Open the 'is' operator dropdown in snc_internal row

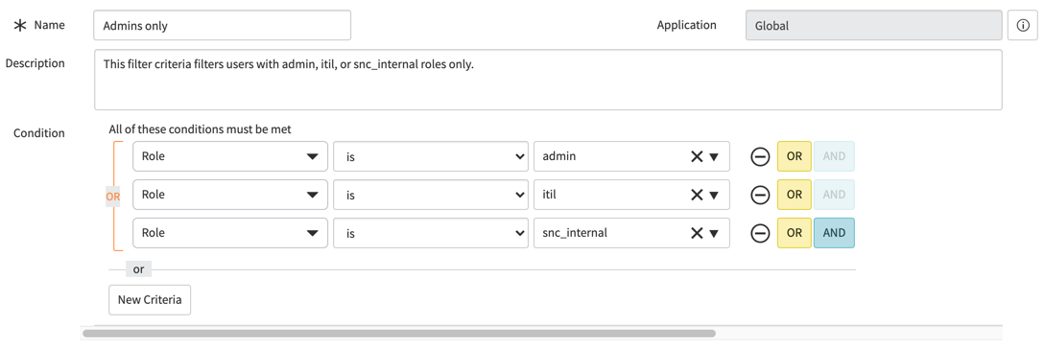coord(431,233)
